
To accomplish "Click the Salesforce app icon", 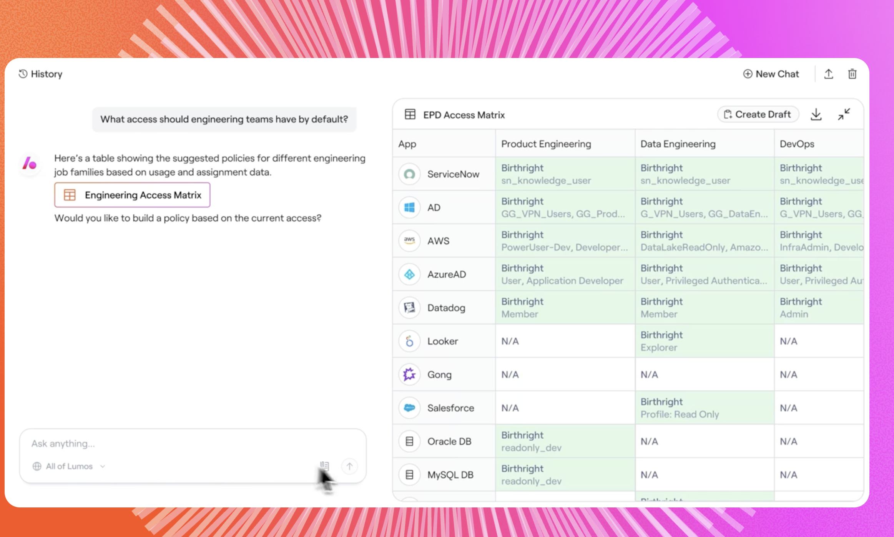I will point(409,408).
